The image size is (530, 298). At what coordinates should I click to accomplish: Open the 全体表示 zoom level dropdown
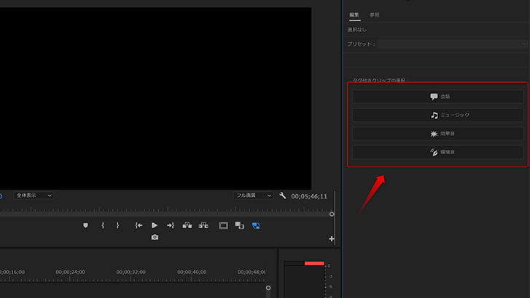coord(34,196)
